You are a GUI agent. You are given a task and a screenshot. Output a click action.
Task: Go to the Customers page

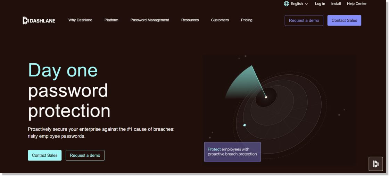[x=220, y=20]
